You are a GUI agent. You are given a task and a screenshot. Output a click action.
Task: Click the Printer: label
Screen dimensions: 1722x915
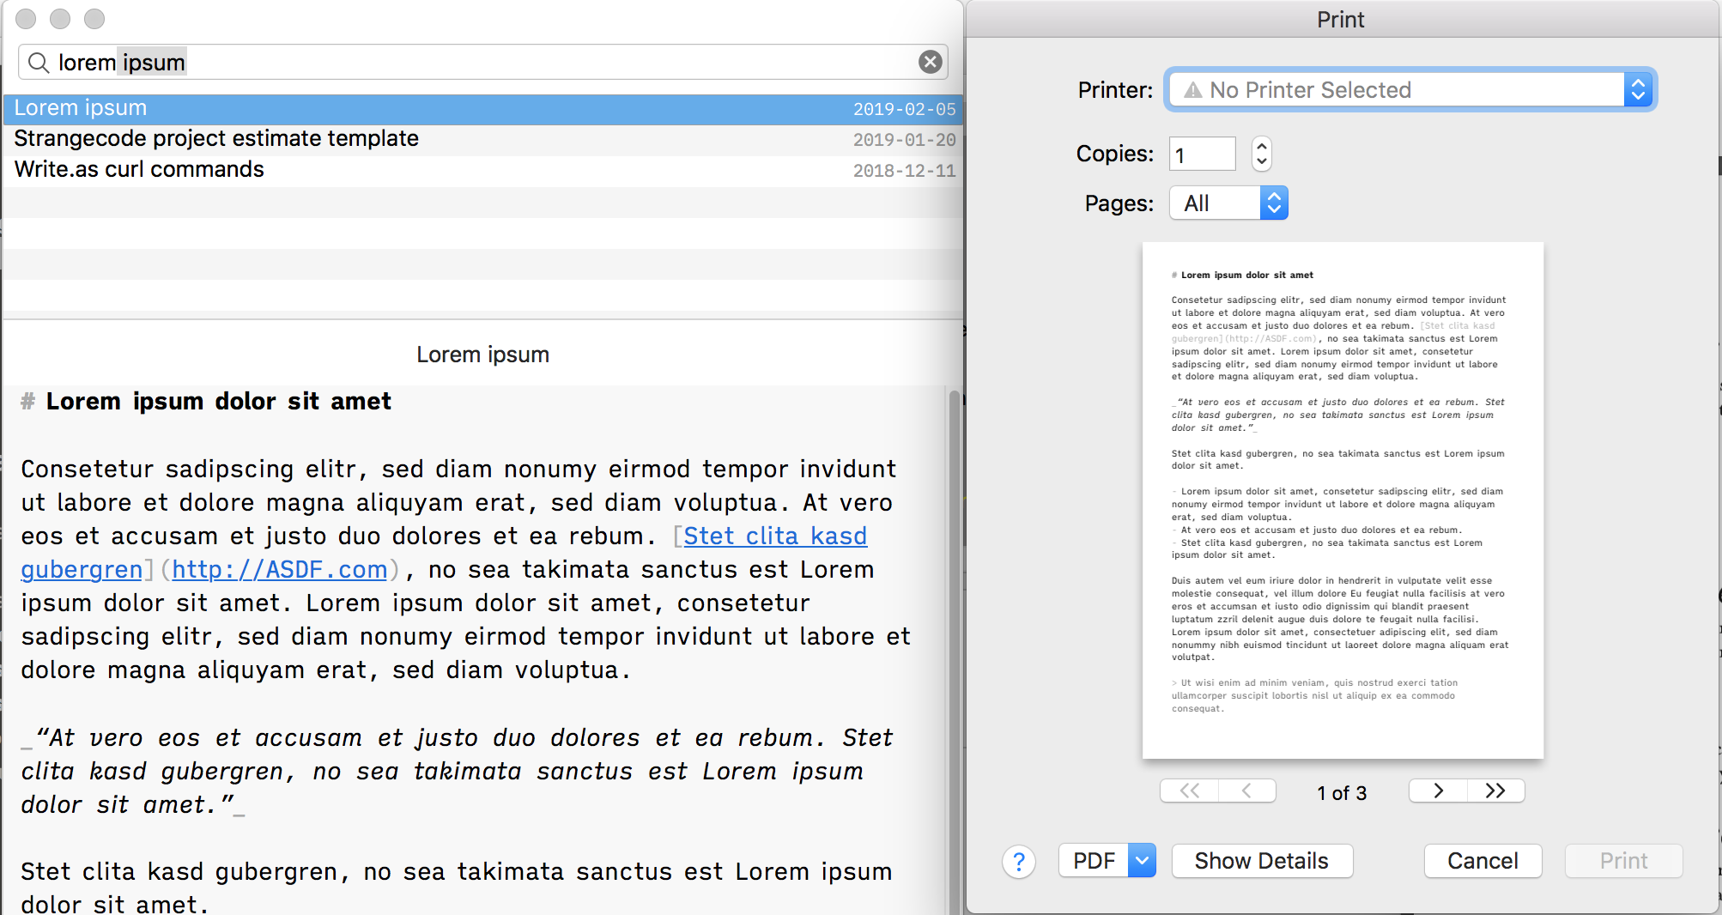coord(1115,90)
